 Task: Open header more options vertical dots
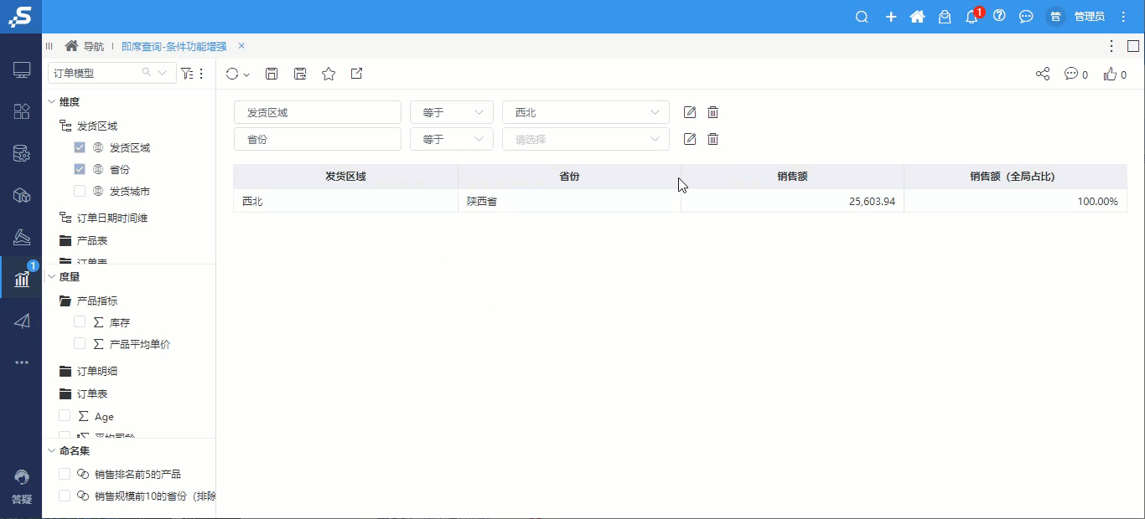(x=1124, y=17)
